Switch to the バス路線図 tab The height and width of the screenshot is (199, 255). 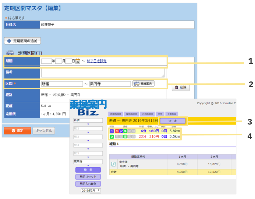click(147, 114)
